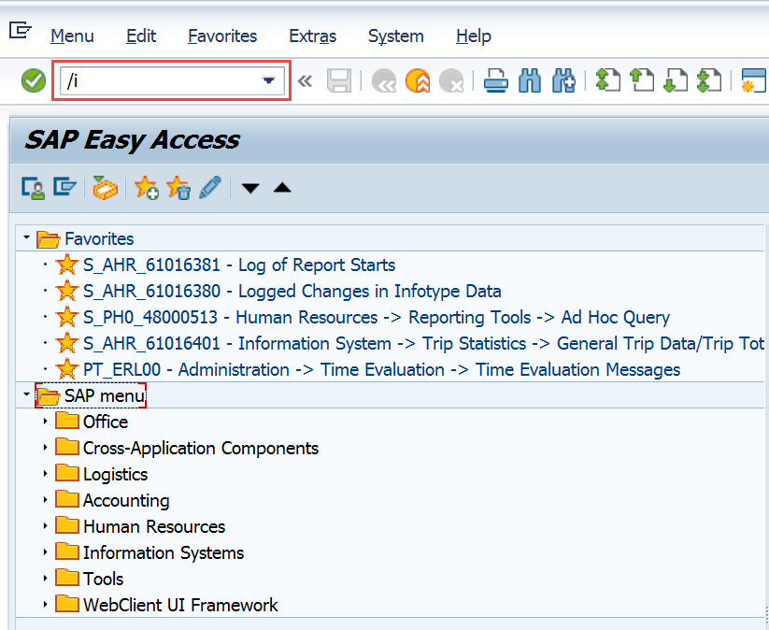Select the Accounting tree item label
This screenshot has height=630, width=769.
(126, 500)
